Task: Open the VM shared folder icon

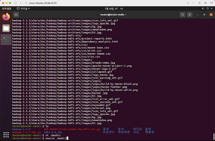Action: 211,3
